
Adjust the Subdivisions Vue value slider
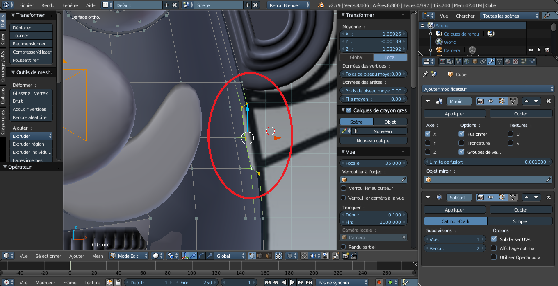pos(455,239)
